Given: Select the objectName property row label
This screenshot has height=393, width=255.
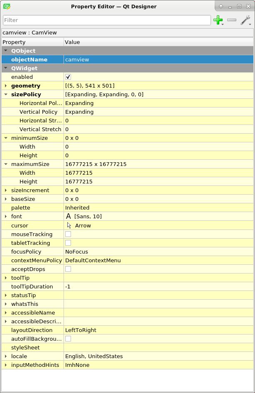Looking at the screenshot, I should pos(29,60).
